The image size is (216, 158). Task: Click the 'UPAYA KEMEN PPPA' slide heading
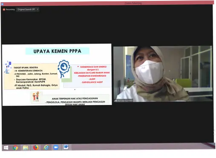[58, 51]
